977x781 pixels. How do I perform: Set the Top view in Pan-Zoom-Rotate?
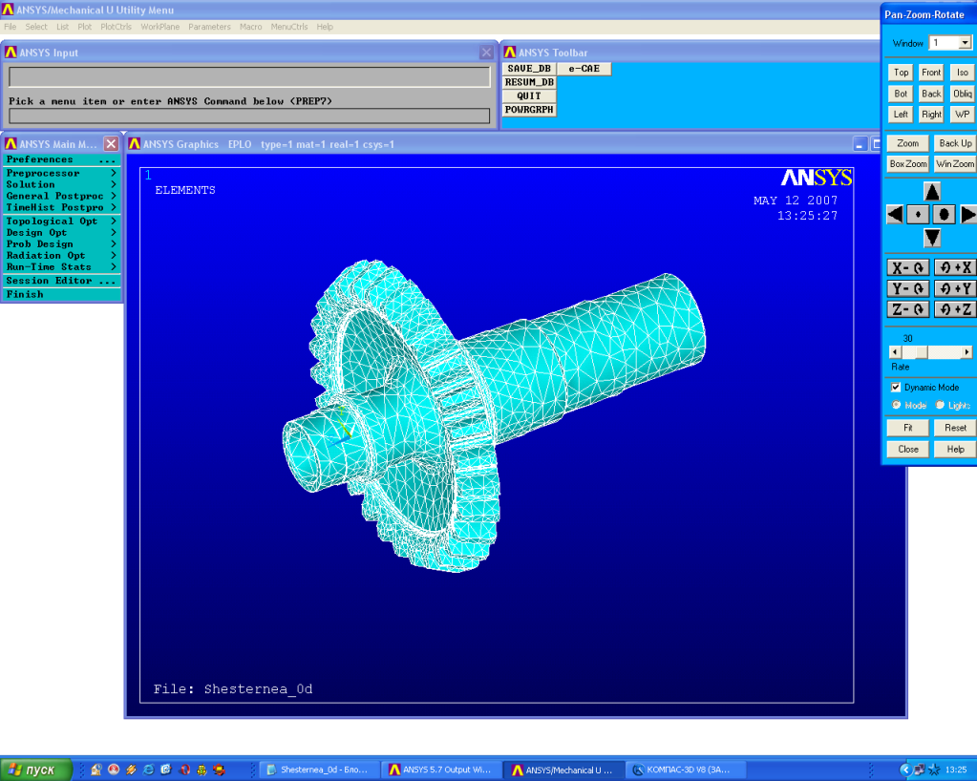click(x=901, y=73)
